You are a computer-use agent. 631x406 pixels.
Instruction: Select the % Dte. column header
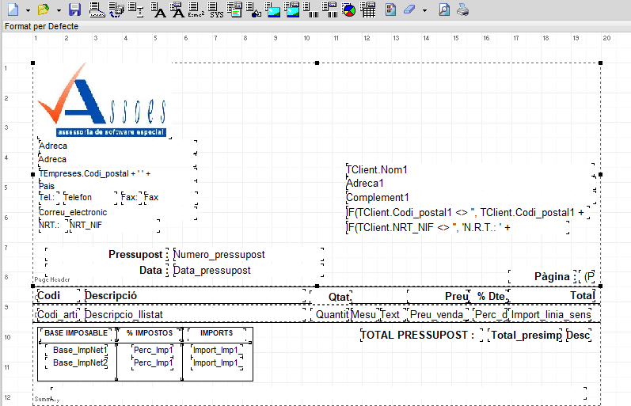490,297
